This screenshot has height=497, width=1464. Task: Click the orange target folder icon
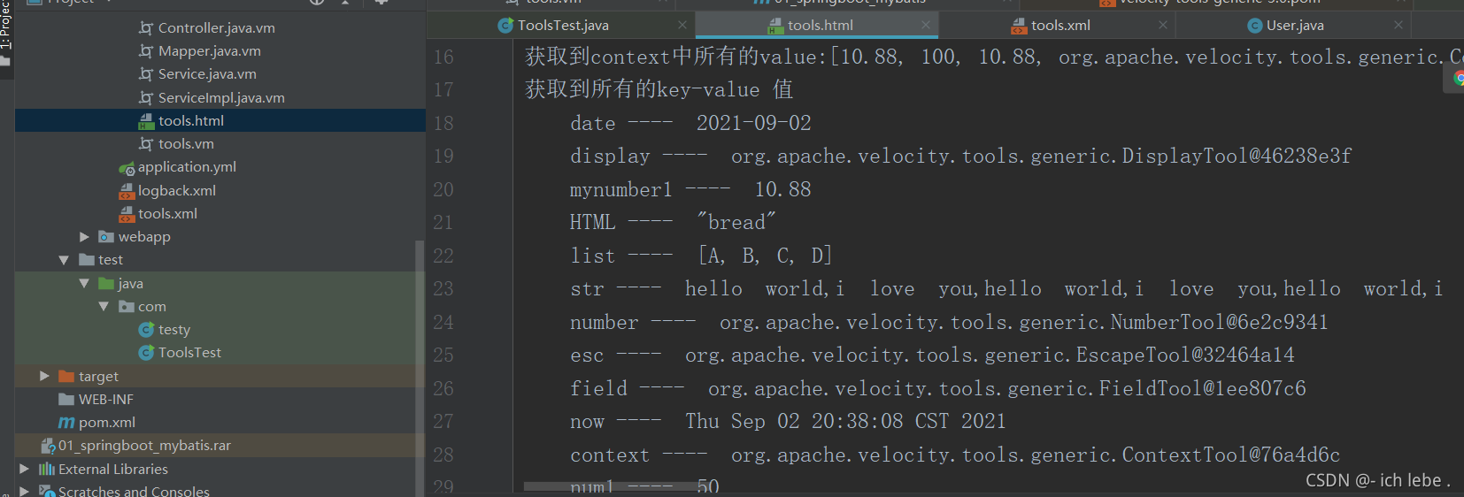click(66, 376)
